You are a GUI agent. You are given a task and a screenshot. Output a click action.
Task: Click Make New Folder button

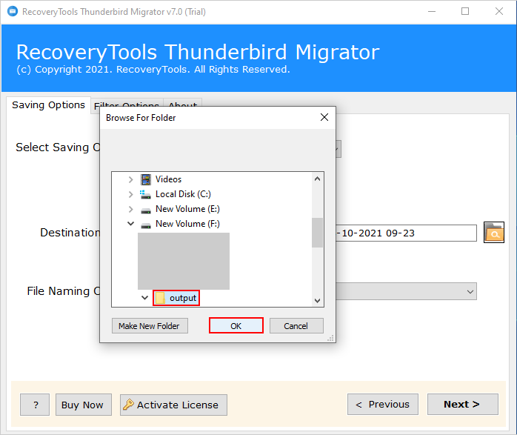(x=150, y=326)
